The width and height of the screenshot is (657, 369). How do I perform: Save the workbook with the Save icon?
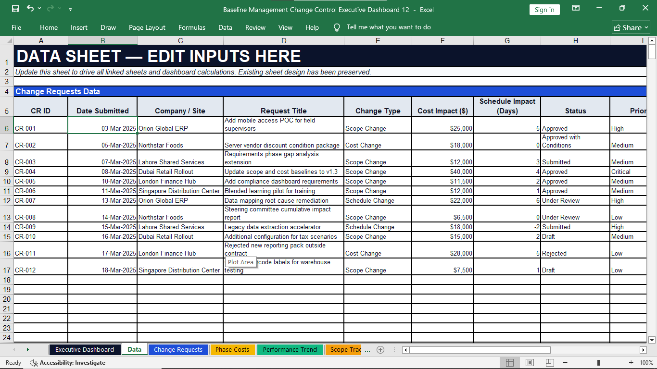point(15,9)
